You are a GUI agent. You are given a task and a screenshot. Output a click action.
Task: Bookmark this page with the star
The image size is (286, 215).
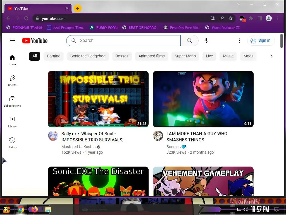tap(231, 18)
